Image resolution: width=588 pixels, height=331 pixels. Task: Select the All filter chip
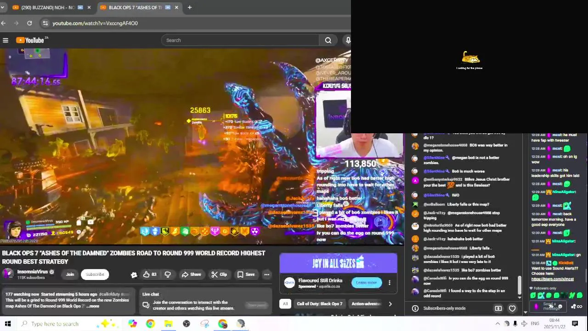[285, 303]
